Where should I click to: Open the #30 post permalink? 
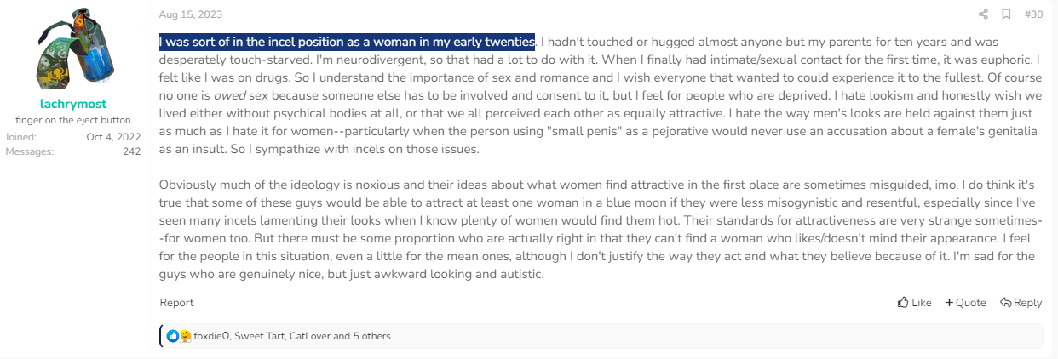click(x=1033, y=14)
